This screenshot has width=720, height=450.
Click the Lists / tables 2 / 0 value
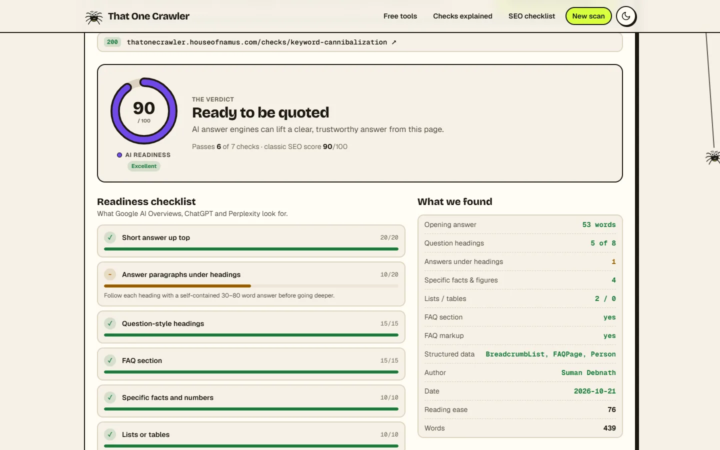[605, 299]
